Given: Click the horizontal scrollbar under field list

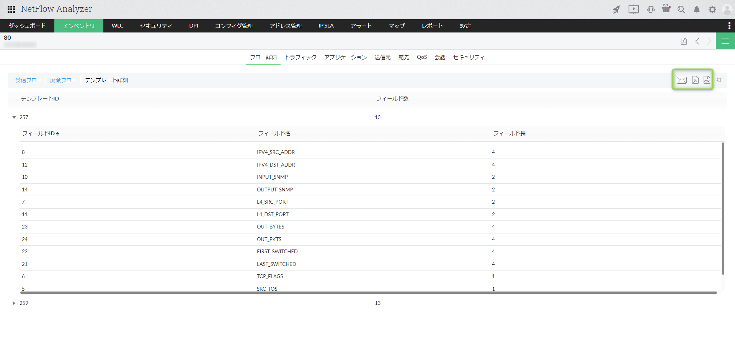Looking at the screenshot, I should 369,293.
